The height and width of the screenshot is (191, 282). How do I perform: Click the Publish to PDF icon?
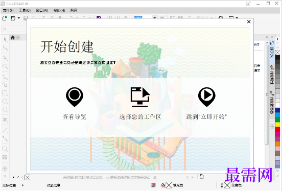(126, 17)
